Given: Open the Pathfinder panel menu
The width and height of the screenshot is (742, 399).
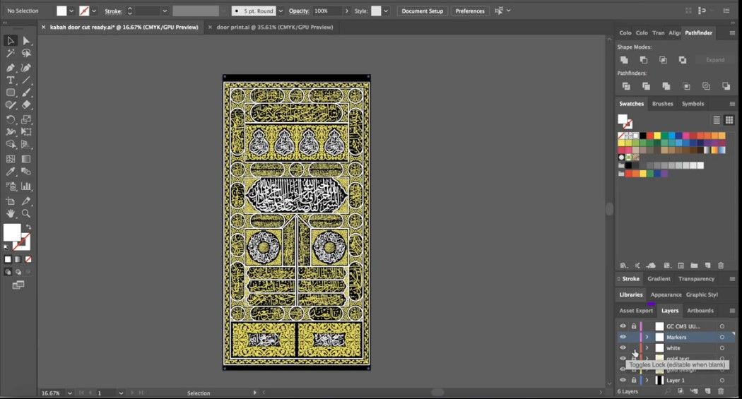Looking at the screenshot, I should pos(732,33).
